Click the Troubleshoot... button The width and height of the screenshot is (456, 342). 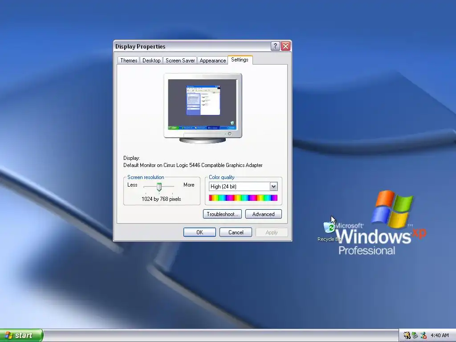[222, 214]
